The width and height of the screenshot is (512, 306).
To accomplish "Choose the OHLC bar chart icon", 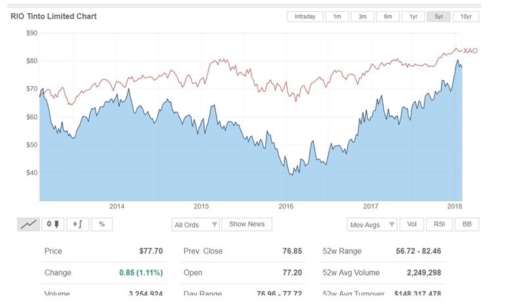I will pyautogui.click(x=78, y=224).
